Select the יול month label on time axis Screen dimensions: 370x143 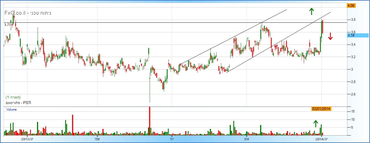[172, 139]
